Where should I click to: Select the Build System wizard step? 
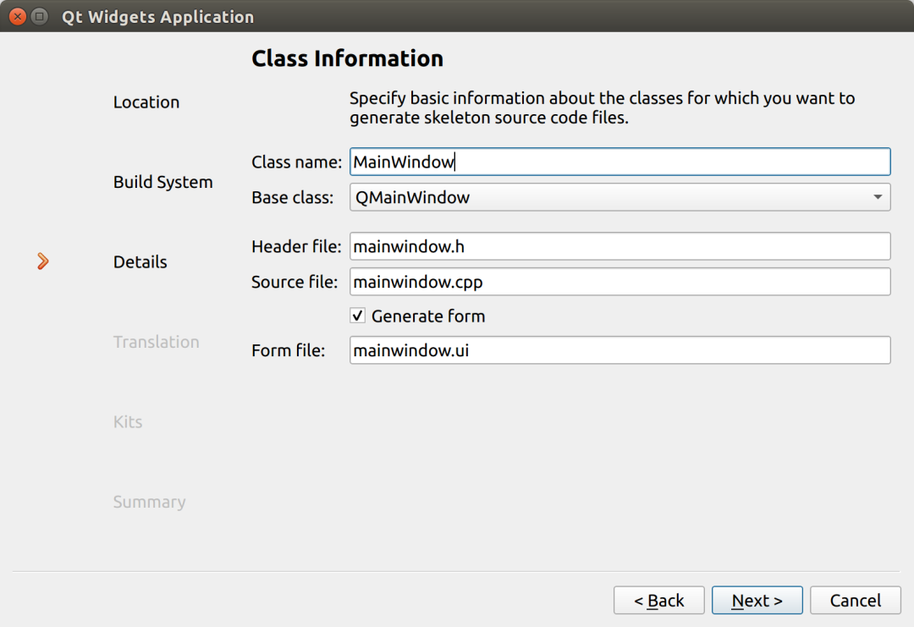(x=163, y=183)
